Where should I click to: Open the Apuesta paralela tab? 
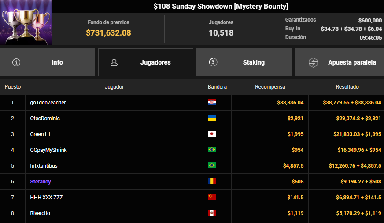(340, 62)
